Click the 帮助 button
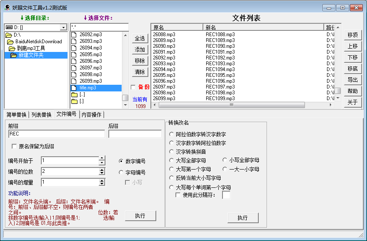 [x=352, y=91]
